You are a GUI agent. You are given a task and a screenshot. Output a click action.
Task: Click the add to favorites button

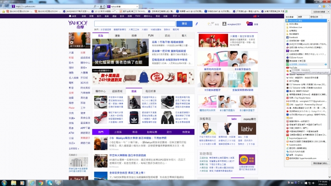[319, 12]
